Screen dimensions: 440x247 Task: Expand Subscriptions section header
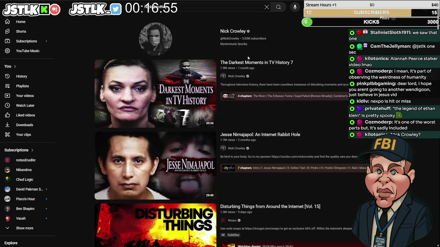[19, 150]
